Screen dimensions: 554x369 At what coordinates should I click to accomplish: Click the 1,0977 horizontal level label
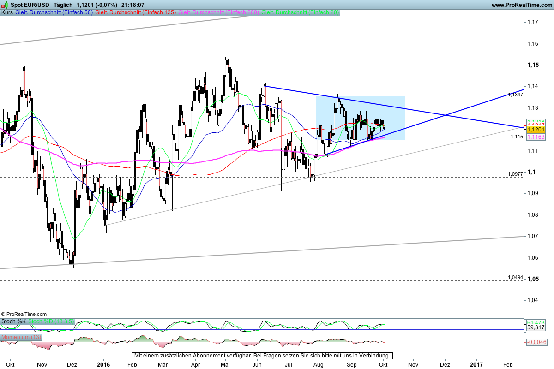click(x=515, y=174)
